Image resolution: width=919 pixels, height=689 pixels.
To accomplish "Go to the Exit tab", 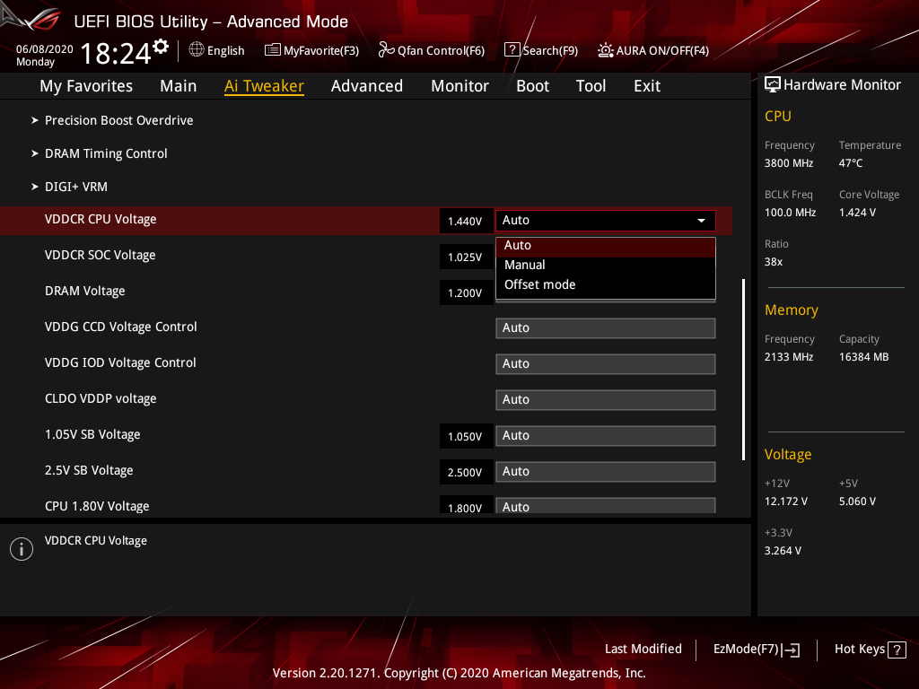I will (647, 86).
